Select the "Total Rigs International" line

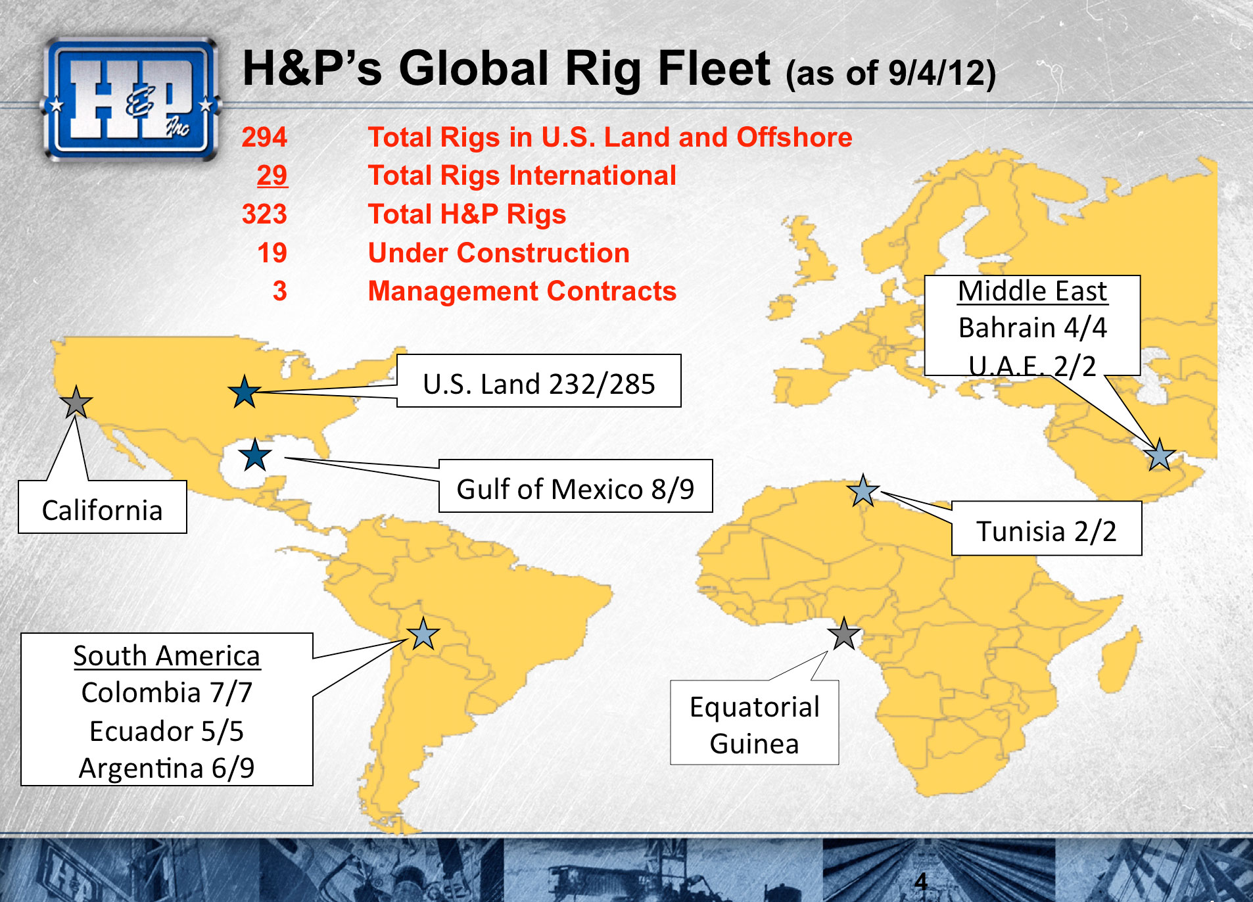pos(522,176)
